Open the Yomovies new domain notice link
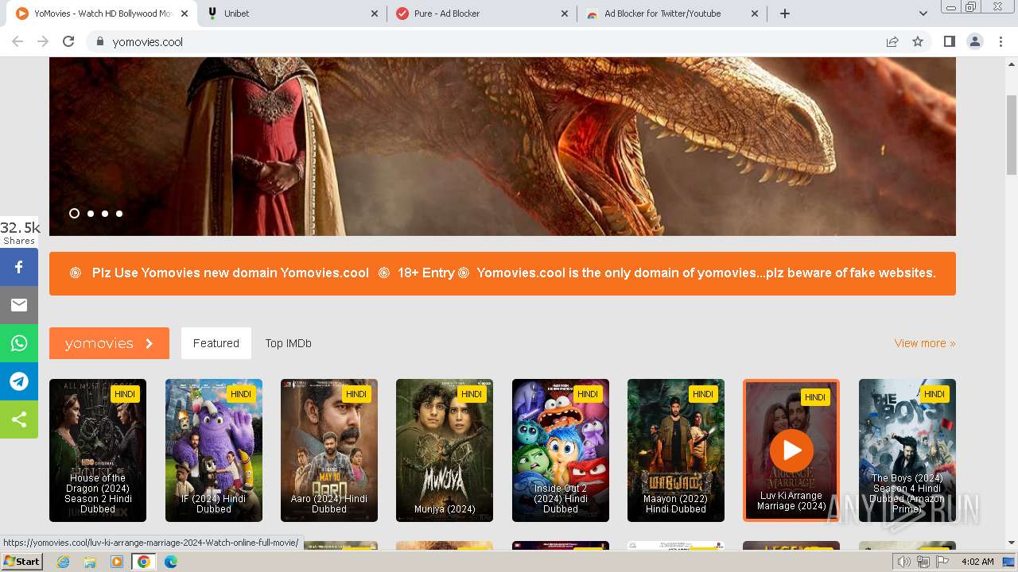The width and height of the screenshot is (1018, 572). pyautogui.click(x=231, y=272)
